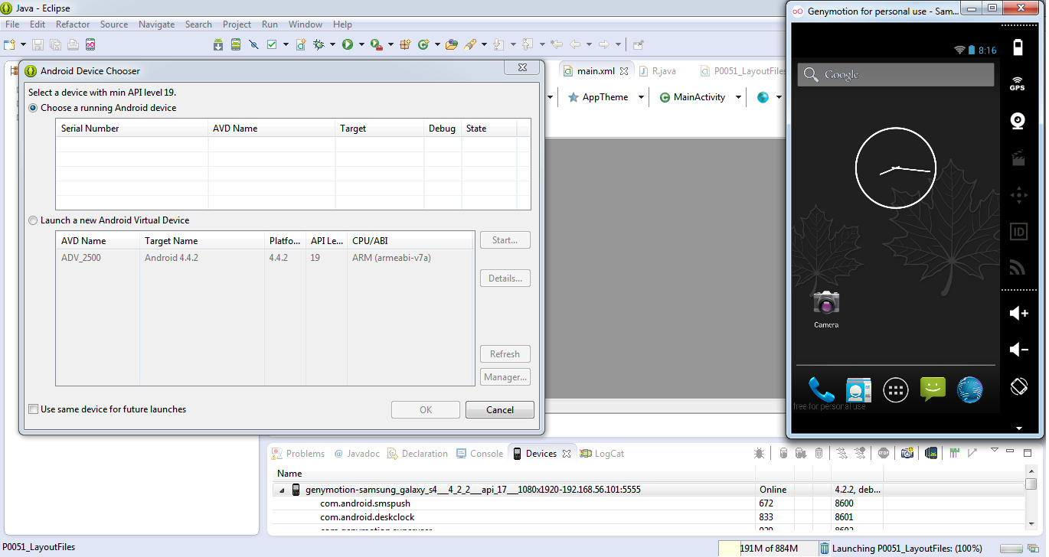The width and height of the screenshot is (1049, 557).
Task: Collapse the genymotion-samsung_galaxy_s4 device node
Action: [x=282, y=490]
